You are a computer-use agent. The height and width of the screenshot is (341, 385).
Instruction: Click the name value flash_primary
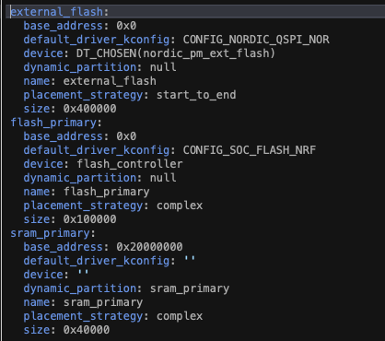click(x=107, y=192)
